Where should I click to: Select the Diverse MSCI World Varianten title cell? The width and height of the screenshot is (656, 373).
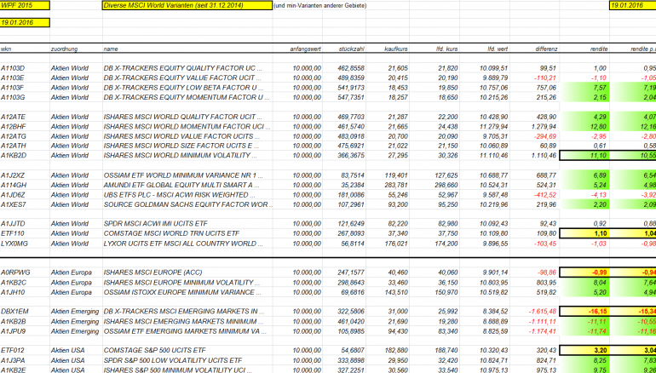coord(187,5)
